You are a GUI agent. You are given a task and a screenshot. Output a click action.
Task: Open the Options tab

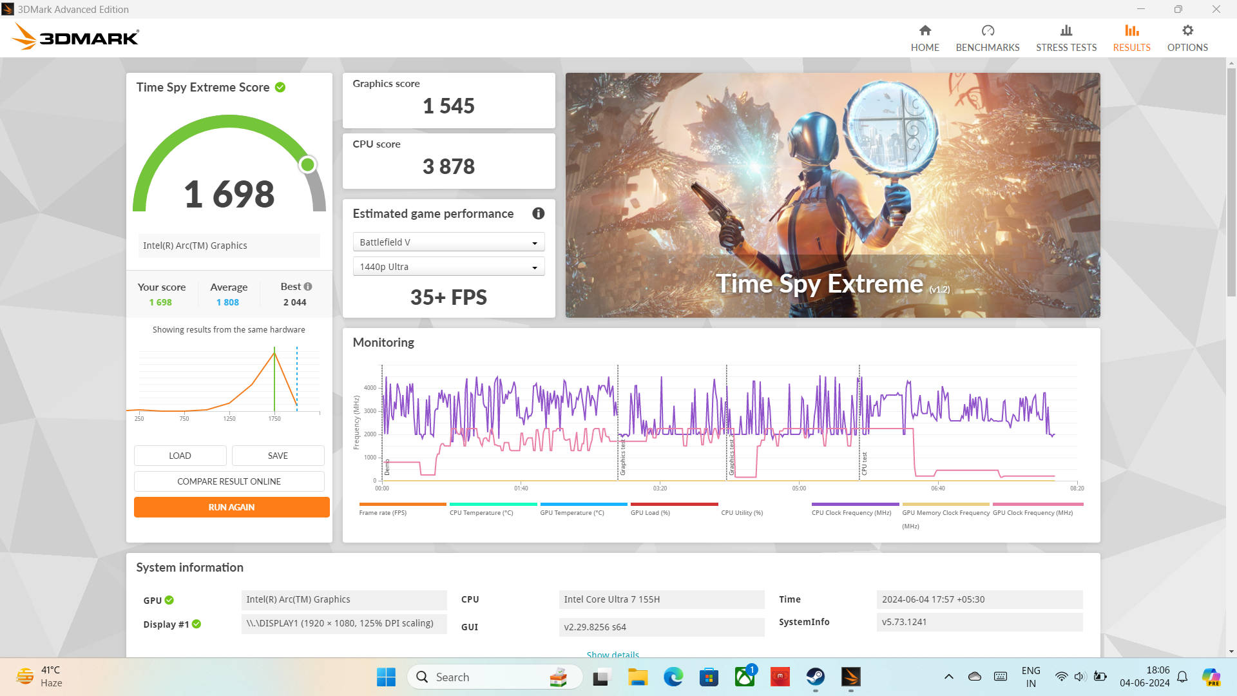coord(1187,38)
